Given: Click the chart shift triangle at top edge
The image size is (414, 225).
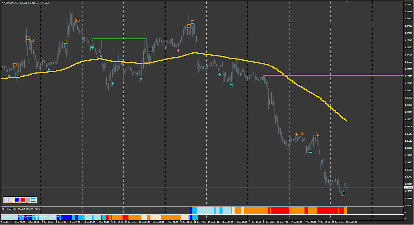Looking at the screenshot, I should (x=347, y=2).
